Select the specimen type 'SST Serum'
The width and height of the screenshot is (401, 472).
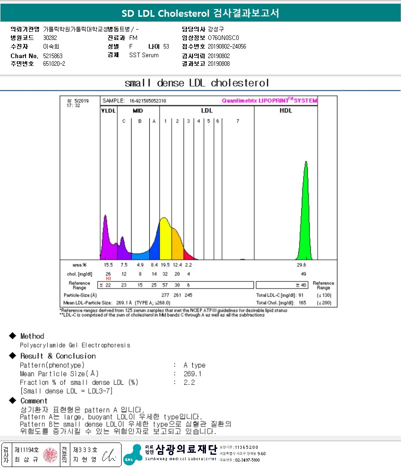click(144, 55)
